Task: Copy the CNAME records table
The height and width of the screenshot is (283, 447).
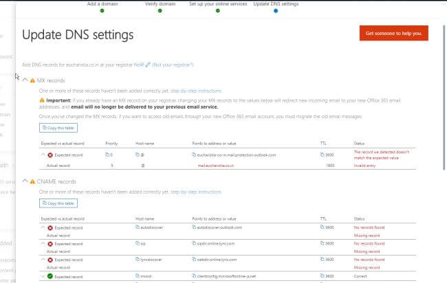Action: click(58, 203)
